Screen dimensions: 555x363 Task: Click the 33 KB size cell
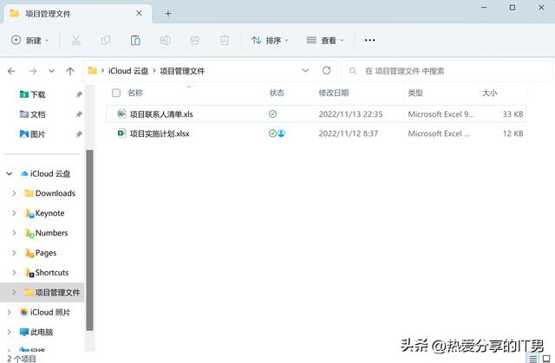[x=513, y=114]
